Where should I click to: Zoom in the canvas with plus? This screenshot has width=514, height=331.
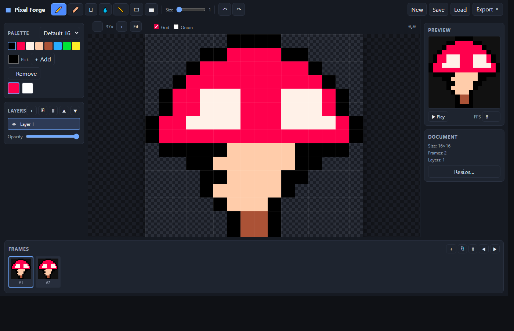(x=122, y=27)
